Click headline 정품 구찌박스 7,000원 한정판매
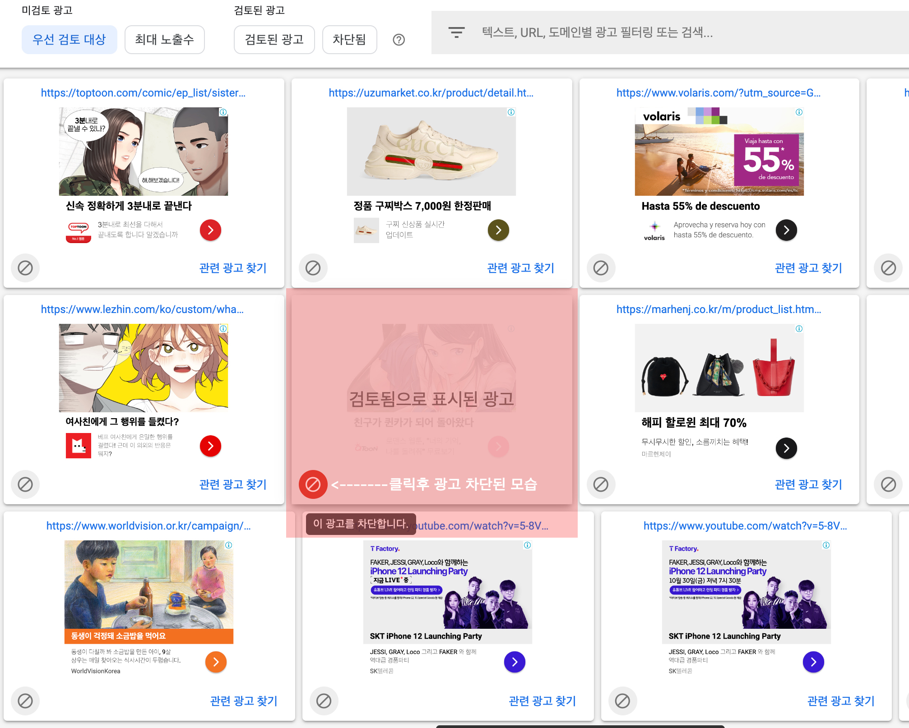The height and width of the screenshot is (728, 909). (422, 206)
